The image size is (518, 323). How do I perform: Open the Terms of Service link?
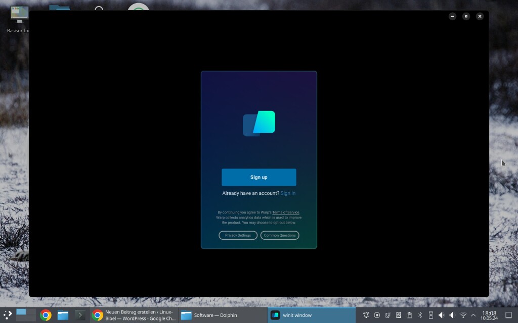pyautogui.click(x=285, y=212)
